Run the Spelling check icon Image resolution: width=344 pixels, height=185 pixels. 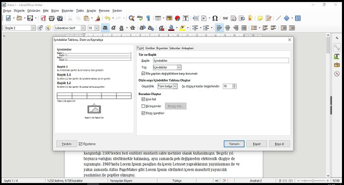tap(140, 18)
